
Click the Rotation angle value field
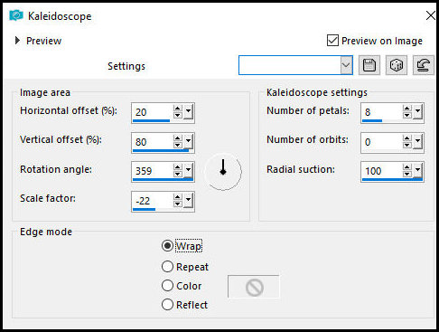[x=153, y=171]
